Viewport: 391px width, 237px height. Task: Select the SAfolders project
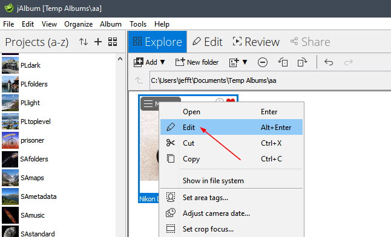pyautogui.click(x=34, y=159)
